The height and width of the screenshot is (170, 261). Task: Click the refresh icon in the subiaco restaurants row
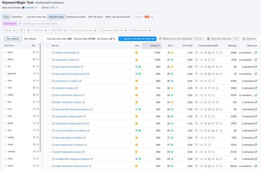pyautogui.click(x=256, y=53)
